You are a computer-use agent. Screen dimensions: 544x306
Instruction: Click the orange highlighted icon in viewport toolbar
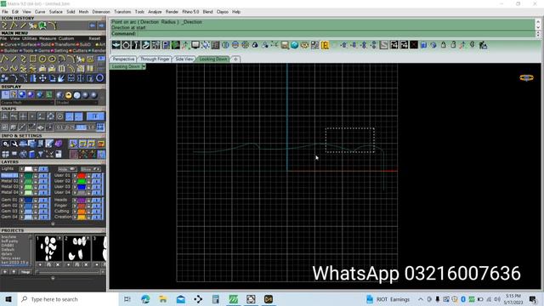point(325,45)
